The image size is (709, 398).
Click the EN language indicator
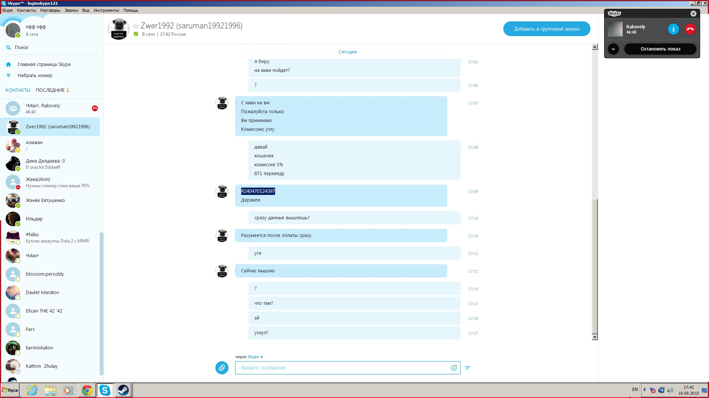tap(635, 390)
